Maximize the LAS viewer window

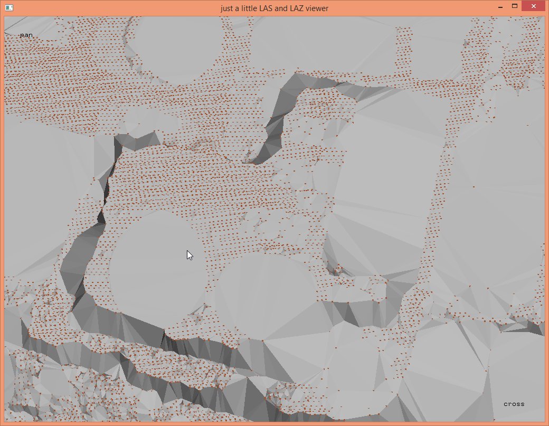click(x=514, y=7)
